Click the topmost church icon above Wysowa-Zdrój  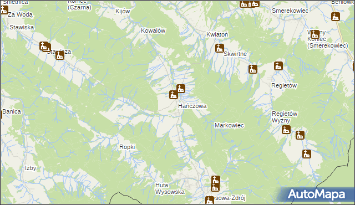pyautogui.click(x=216, y=180)
